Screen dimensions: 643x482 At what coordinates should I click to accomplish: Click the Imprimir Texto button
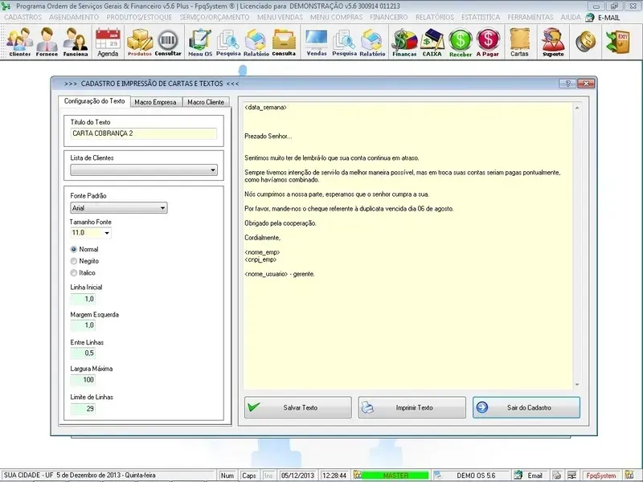pyautogui.click(x=412, y=407)
